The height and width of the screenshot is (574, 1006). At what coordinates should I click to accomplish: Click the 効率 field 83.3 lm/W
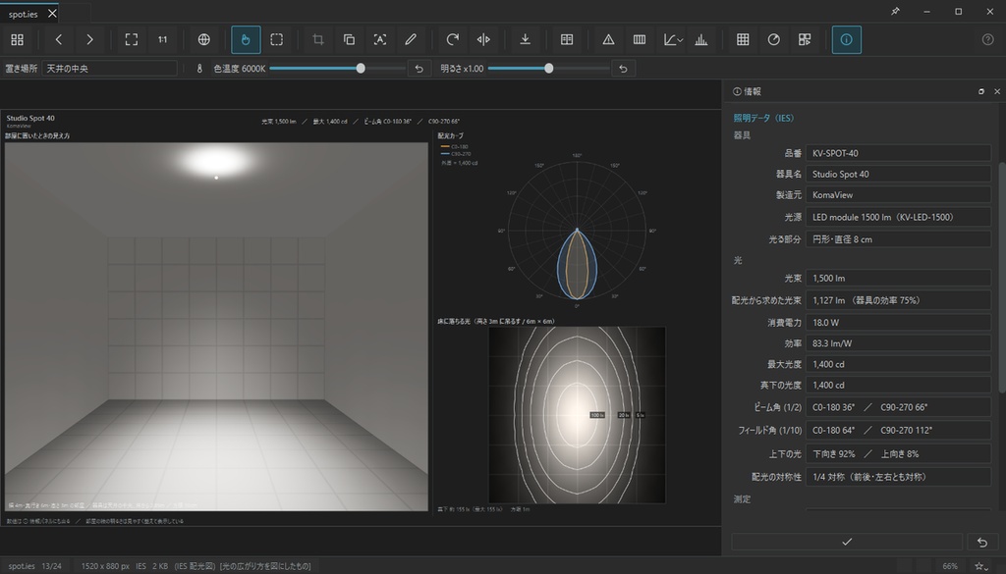(898, 343)
